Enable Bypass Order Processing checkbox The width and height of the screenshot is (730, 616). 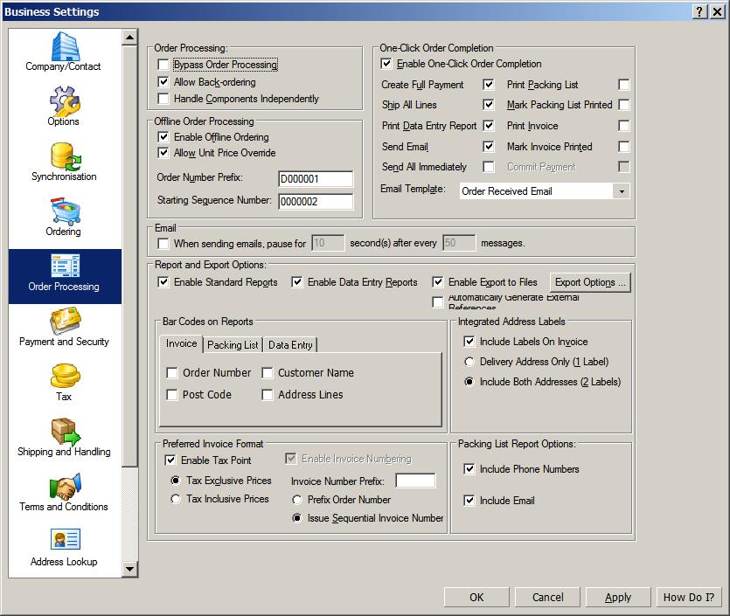[163, 65]
